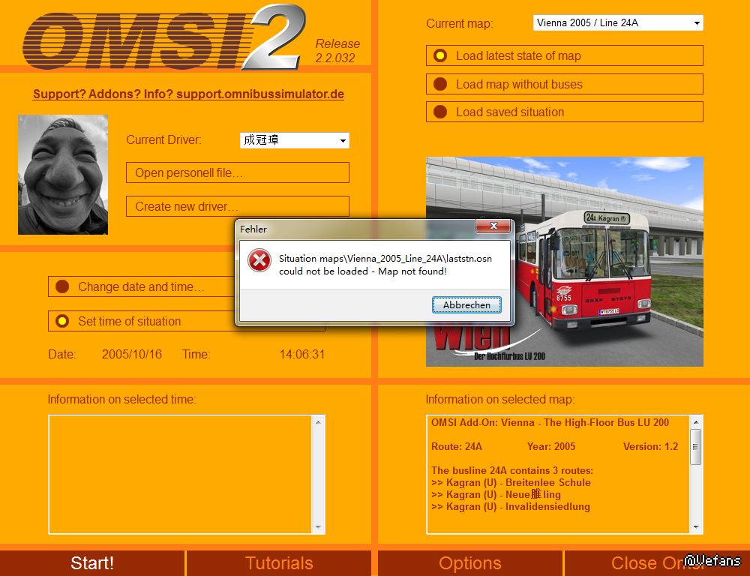Click map information scroll down arrow
750x576 pixels.
coord(696,527)
